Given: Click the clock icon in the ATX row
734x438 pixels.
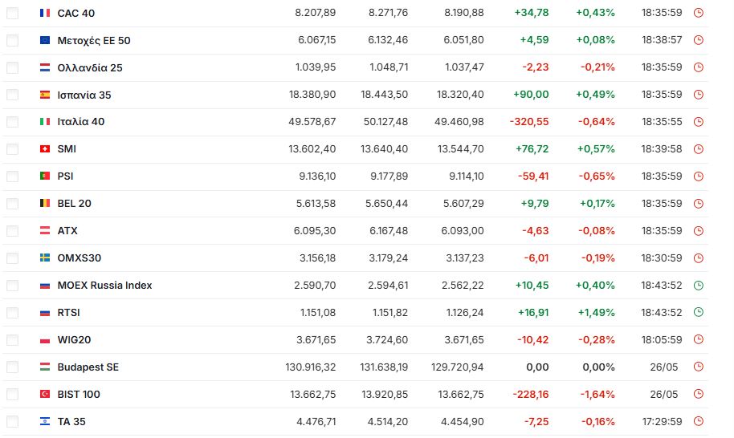Looking at the screenshot, I should 698,231.
